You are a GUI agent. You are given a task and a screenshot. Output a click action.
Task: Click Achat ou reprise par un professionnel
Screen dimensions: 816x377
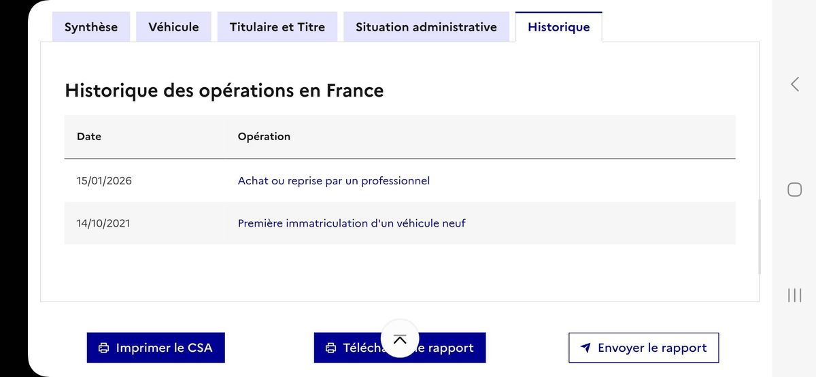[333, 181]
